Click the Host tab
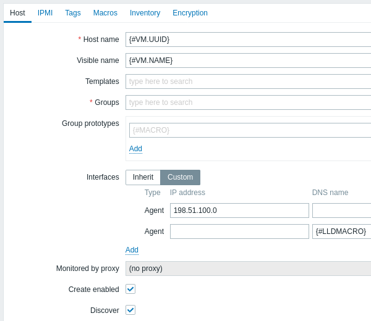371x321 pixels. click(17, 13)
